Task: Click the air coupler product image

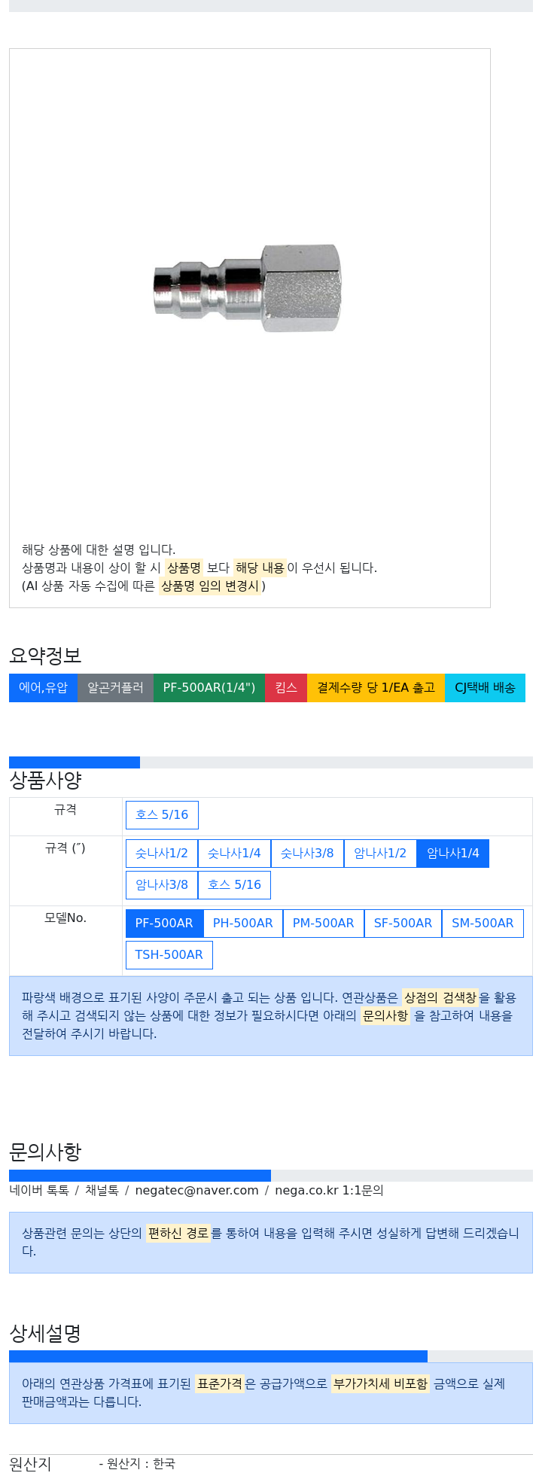Action: click(x=247, y=288)
